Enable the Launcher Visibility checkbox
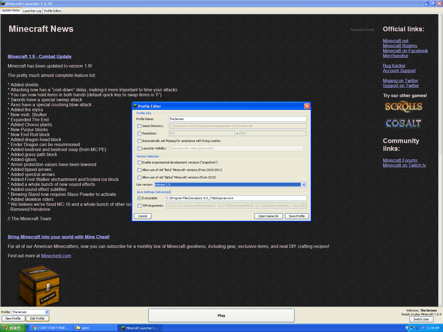Image resolution: width=443 pixels, height=332 pixels. click(x=139, y=148)
